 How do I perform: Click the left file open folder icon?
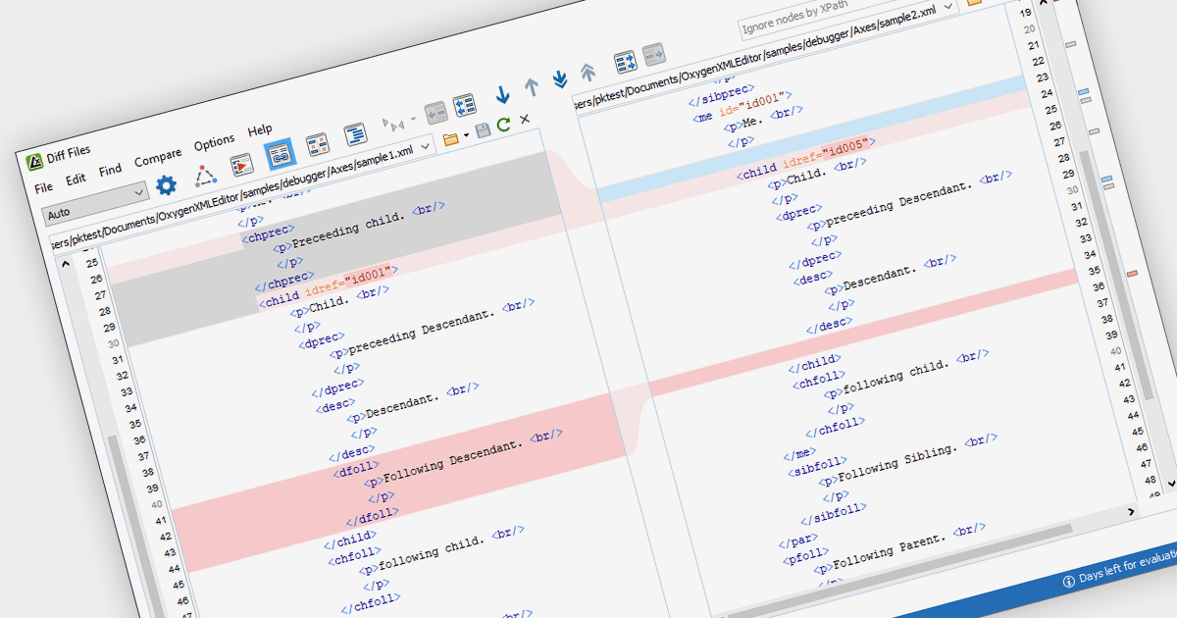pos(451,140)
